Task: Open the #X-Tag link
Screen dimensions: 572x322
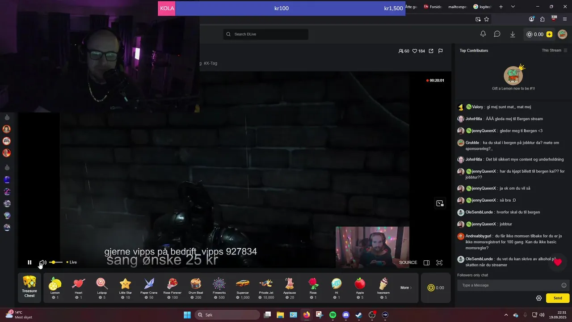Action: click(210, 64)
